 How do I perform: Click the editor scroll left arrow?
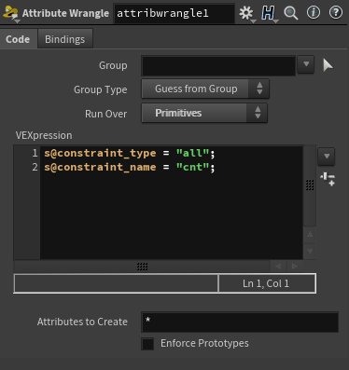pos(278,267)
